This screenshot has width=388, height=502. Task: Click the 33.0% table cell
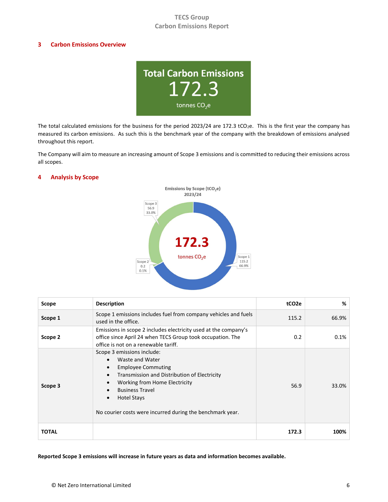[x=339, y=386]
